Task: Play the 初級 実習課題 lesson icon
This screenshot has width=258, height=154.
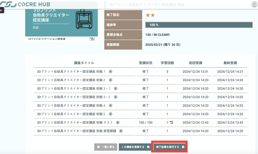Action: click(121, 131)
